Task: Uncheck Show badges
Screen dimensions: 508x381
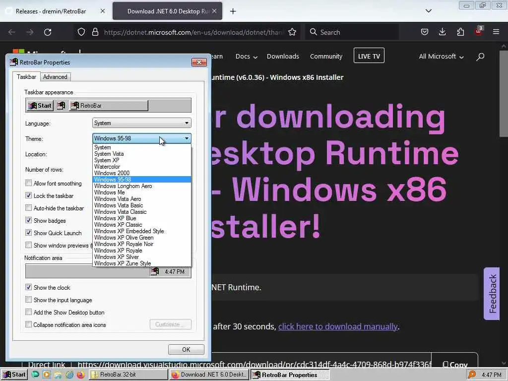Action: coord(28,220)
